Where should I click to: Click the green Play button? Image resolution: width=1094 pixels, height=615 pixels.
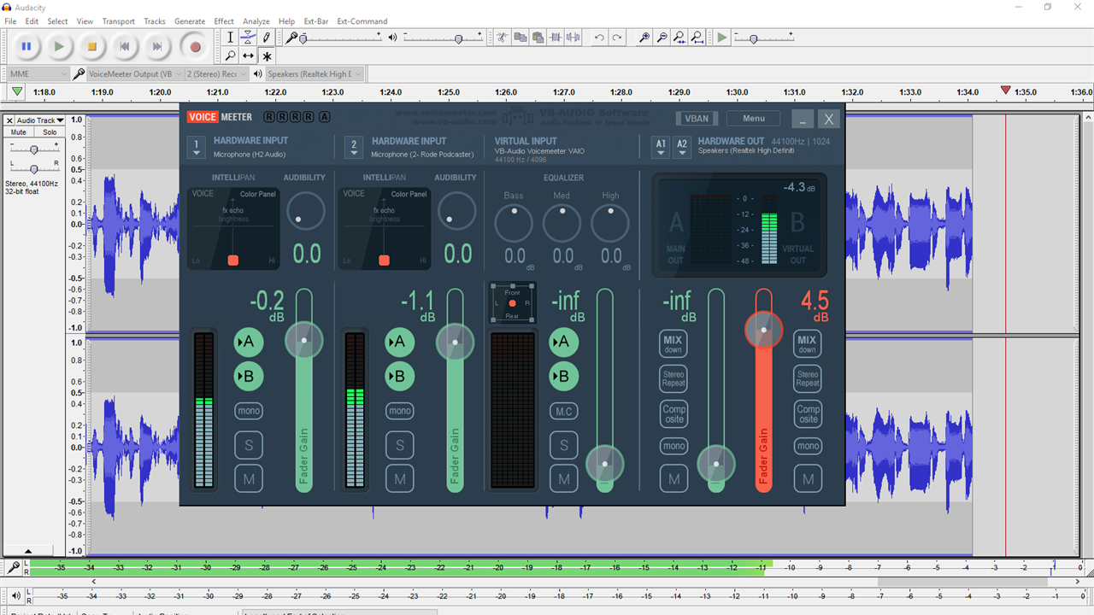click(x=59, y=47)
